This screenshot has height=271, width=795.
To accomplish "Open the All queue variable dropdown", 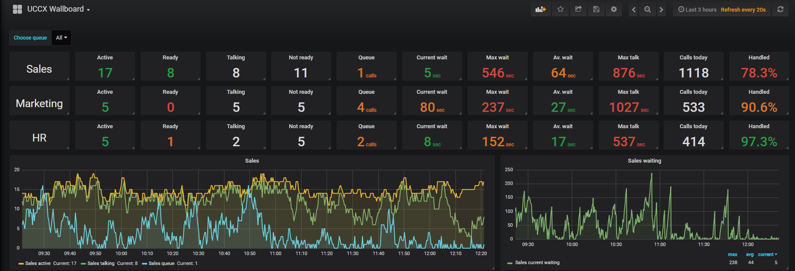I will click(61, 38).
